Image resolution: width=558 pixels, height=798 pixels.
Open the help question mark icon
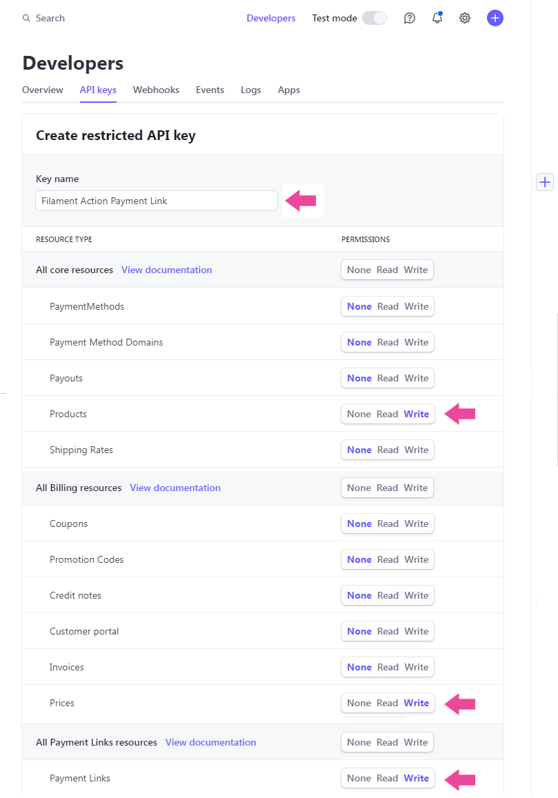tap(410, 19)
